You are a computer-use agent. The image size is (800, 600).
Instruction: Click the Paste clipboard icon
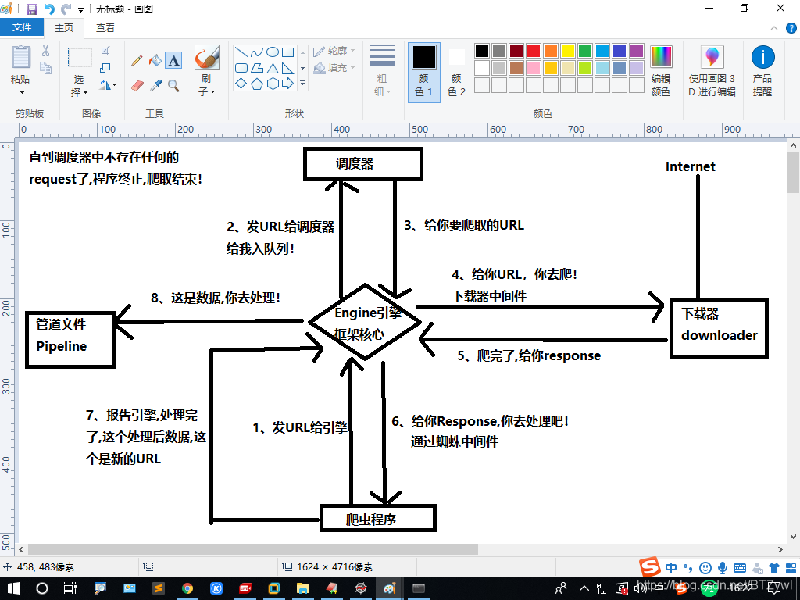point(21,56)
